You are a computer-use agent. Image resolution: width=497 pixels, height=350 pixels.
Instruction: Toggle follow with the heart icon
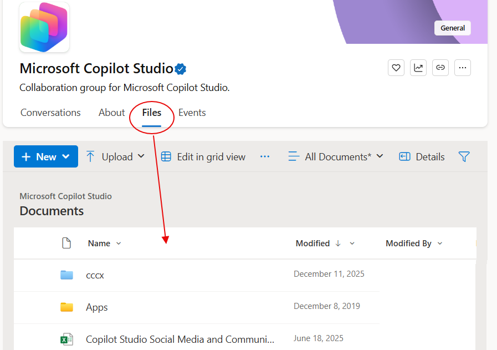[x=396, y=67]
